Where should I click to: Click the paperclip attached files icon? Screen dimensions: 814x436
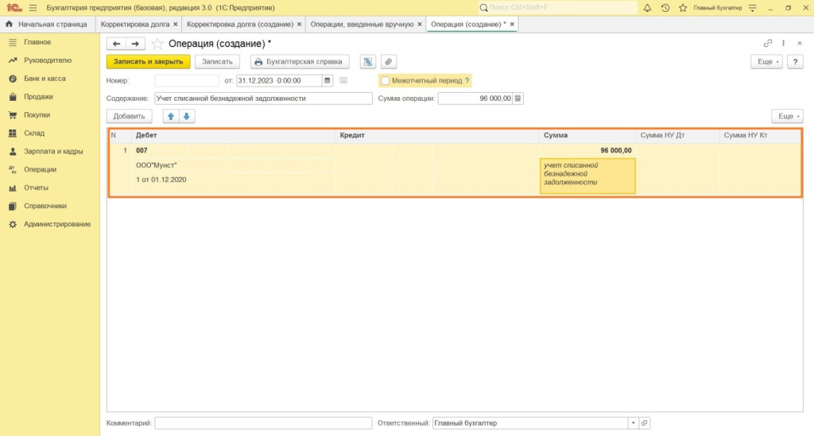click(x=388, y=61)
